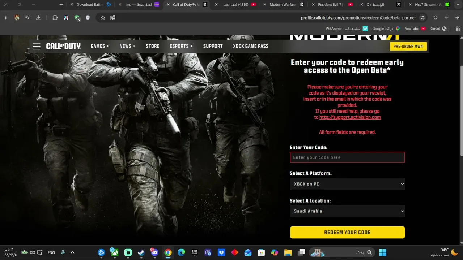Switch to the Nxv7 Stream tab
463x260 pixels.
click(429, 5)
